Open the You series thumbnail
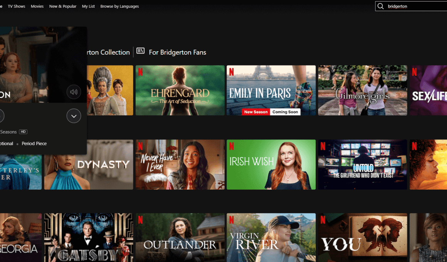 coord(363,237)
